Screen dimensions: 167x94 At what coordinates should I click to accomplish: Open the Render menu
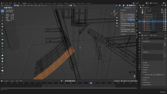click(x=10, y=3)
